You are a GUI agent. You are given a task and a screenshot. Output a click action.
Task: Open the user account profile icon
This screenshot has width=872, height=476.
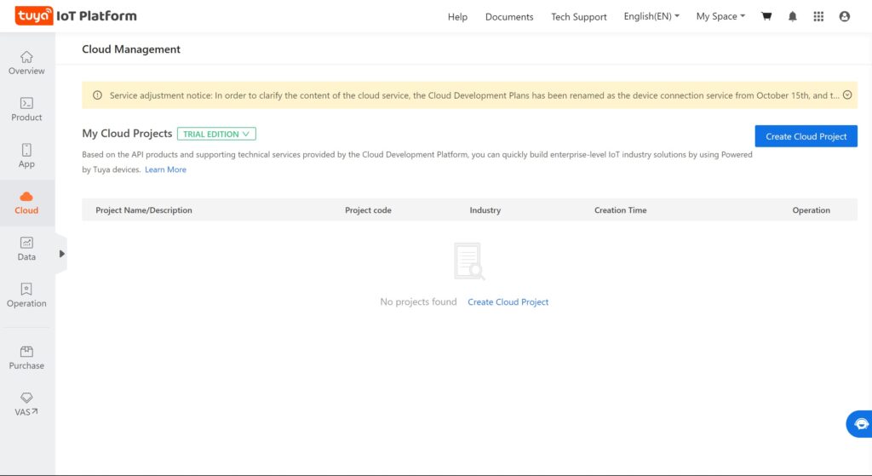tap(844, 16)
